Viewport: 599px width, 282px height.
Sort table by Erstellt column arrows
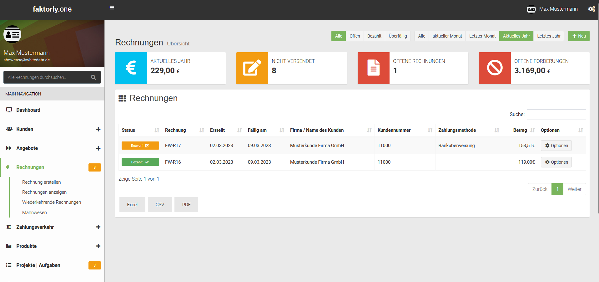click(240, 130)
